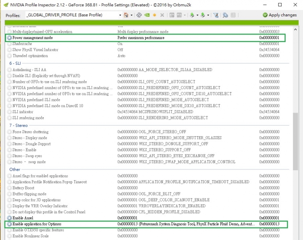The height and width of the screenshot is (240, 303).
Task: Open the bit value editor icon
Action: (x=233, y=15)
